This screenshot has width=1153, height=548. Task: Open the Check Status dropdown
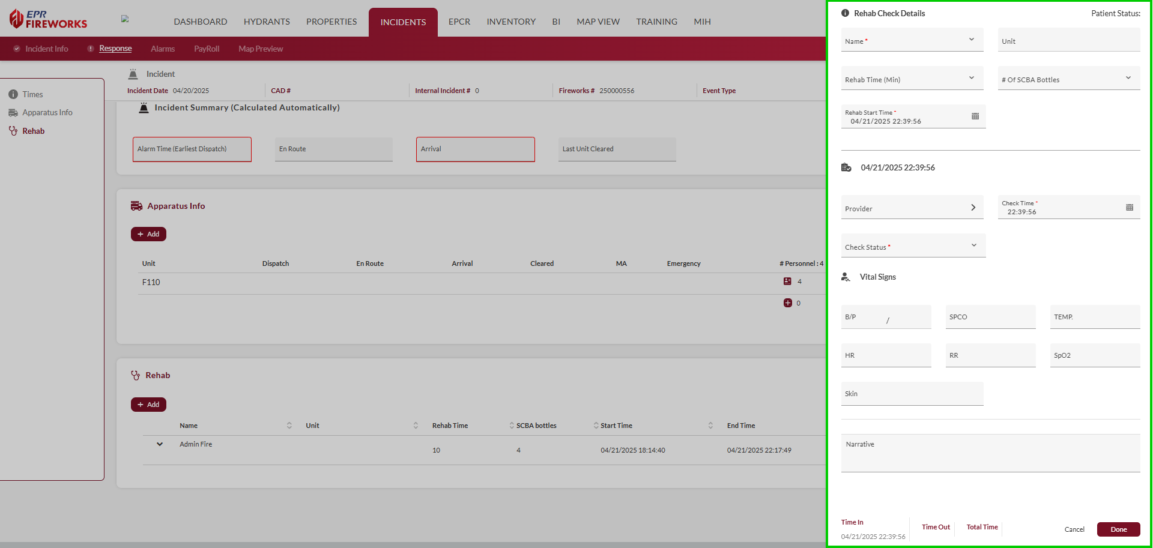pos(973,245)
